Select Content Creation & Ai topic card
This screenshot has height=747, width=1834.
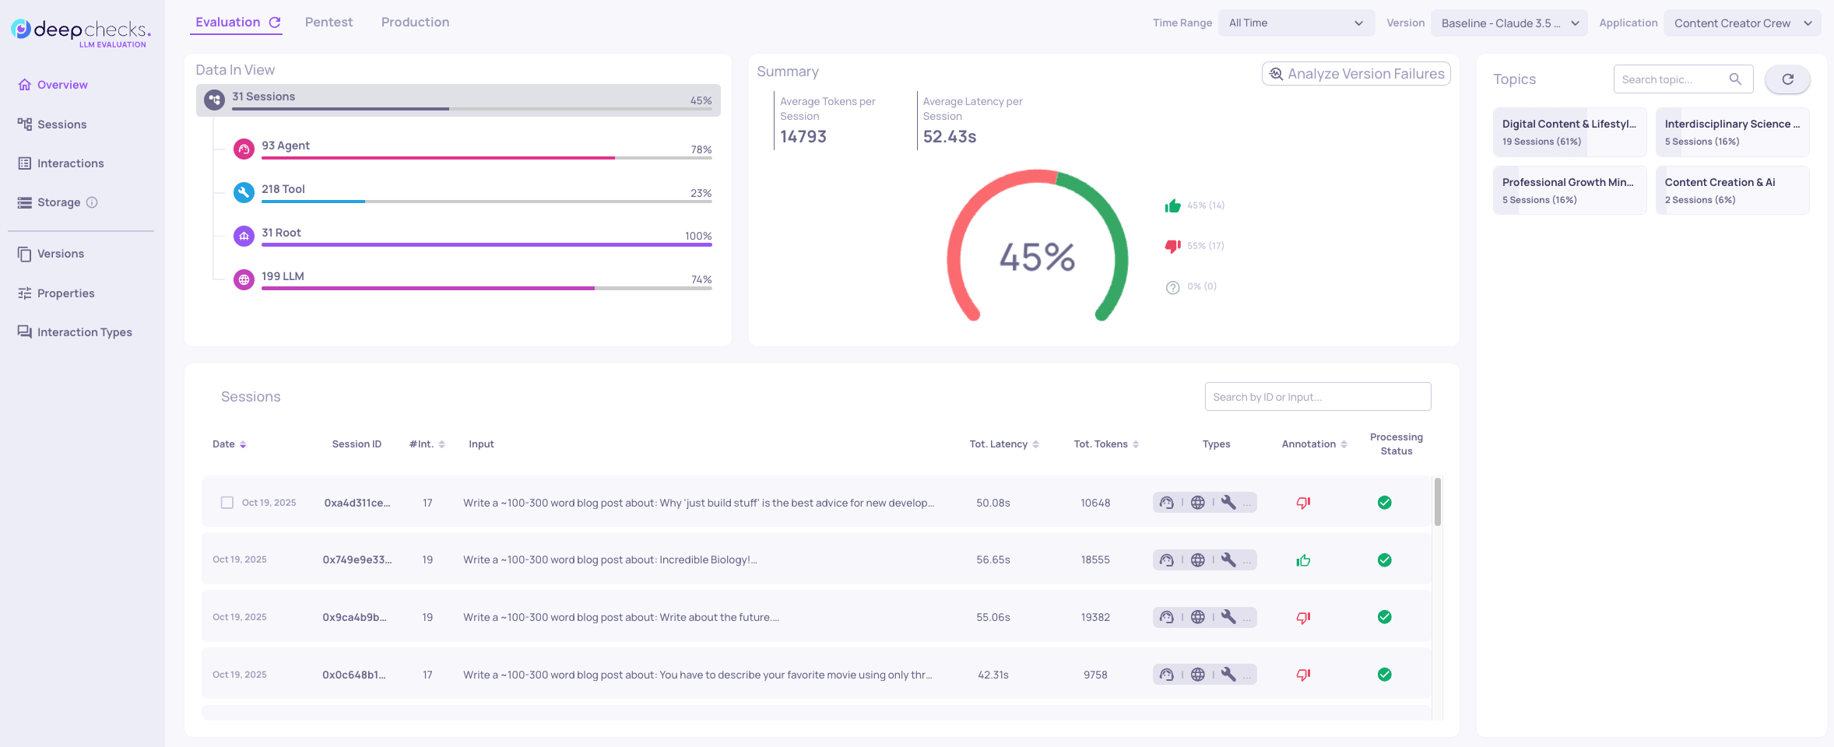(1732, 191)
